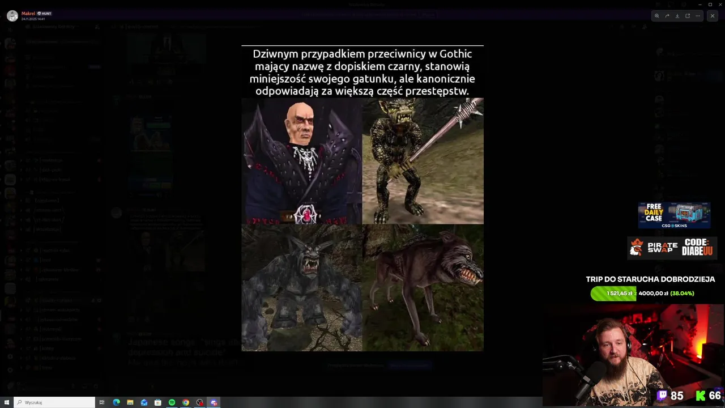Image resolution: width=725 pixels, height=408 pixels.
Task: Close the image preview overlay
Action: click(713, 16)
